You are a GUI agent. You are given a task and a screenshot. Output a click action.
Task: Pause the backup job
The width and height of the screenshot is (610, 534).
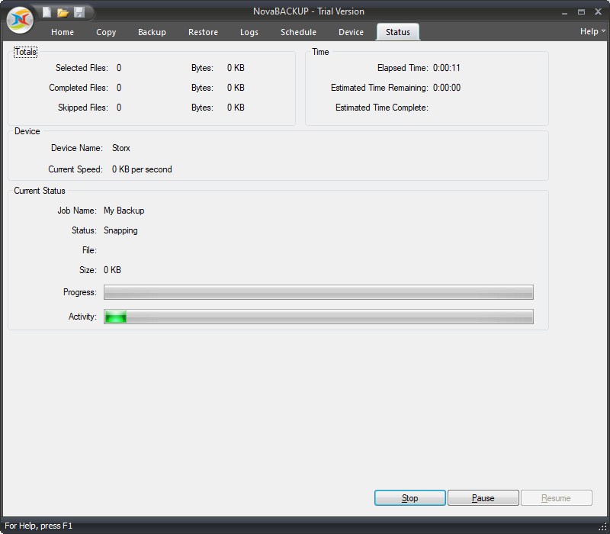tap(483, 498)
